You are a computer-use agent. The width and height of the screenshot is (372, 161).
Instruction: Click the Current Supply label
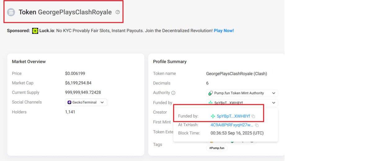[x=25, y=93]
